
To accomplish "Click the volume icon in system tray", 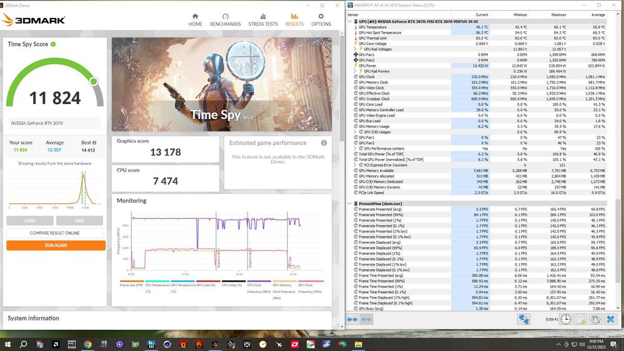I will coord(582,344).
